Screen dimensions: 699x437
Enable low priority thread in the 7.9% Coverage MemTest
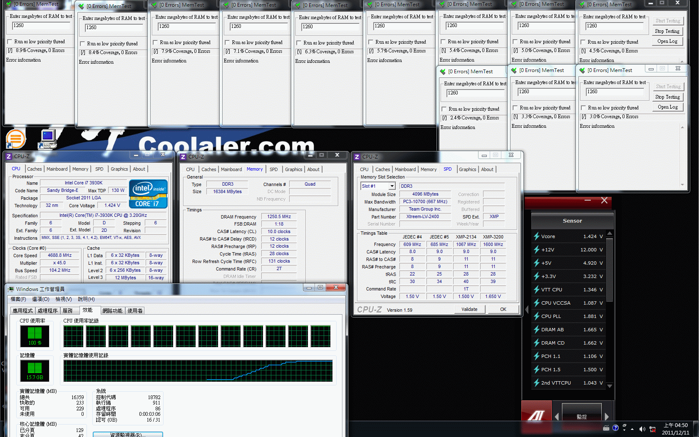click(x=155, y=42)
